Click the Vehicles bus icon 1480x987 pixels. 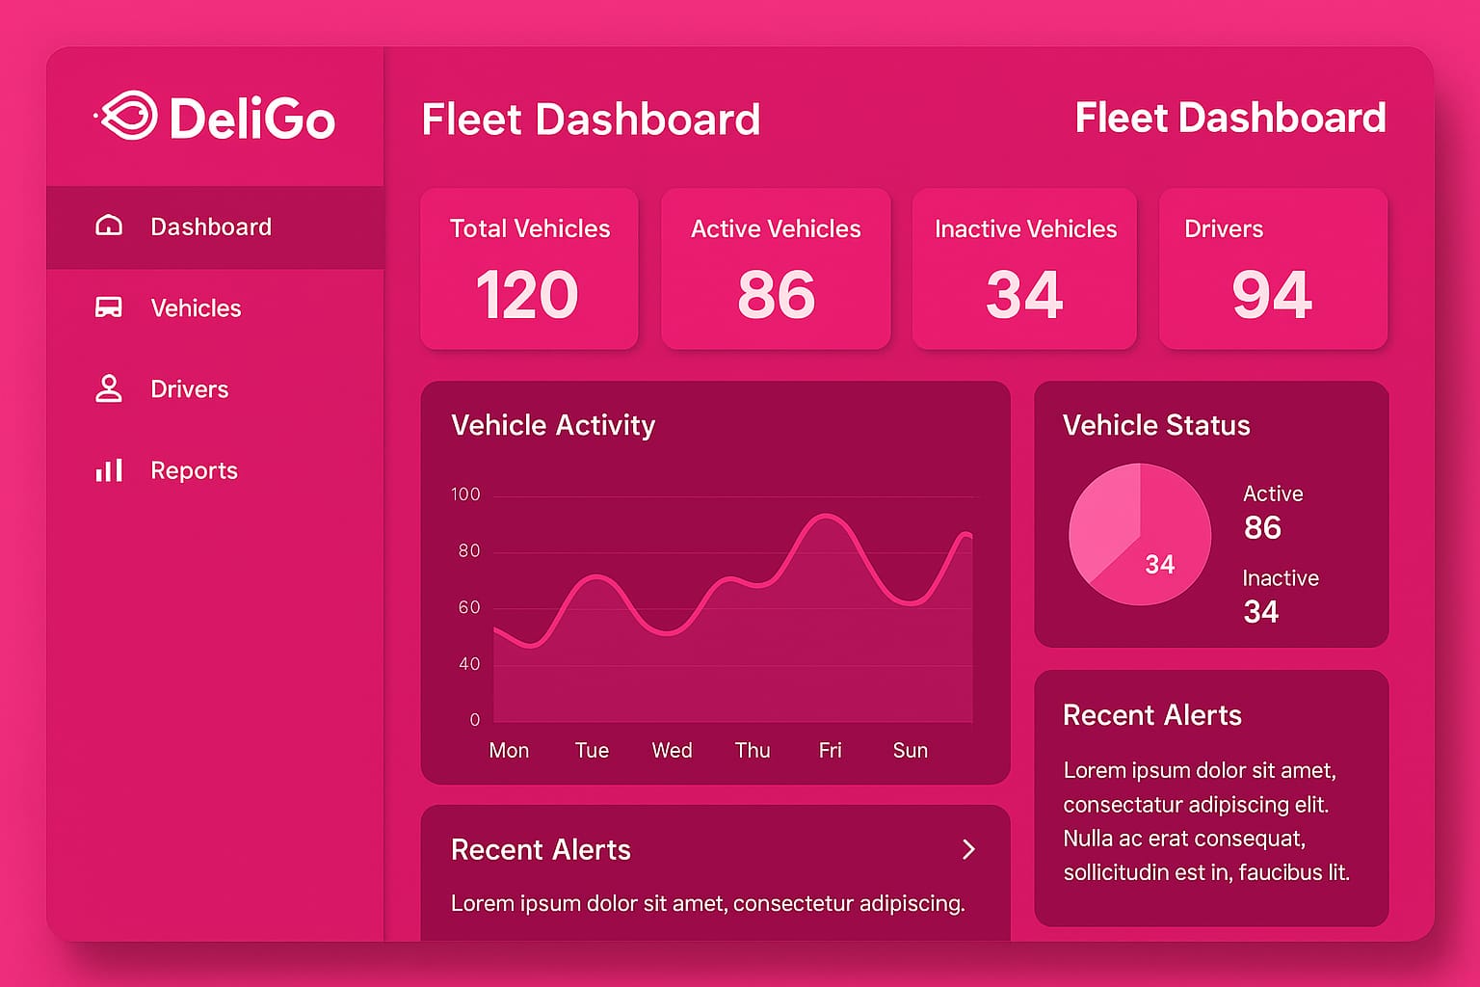[x=108, y=307]
